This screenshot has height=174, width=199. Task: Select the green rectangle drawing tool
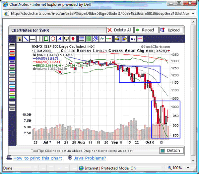[x=46, y=39]
